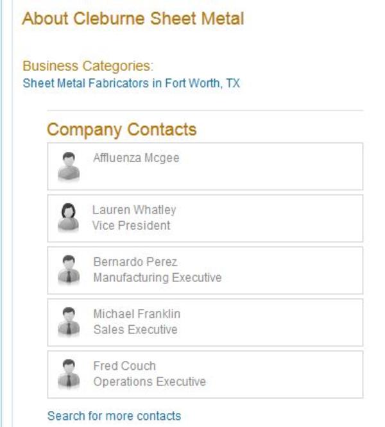Open Sheet Metal Fabricators in Fort Worth link

pos(131,84)
